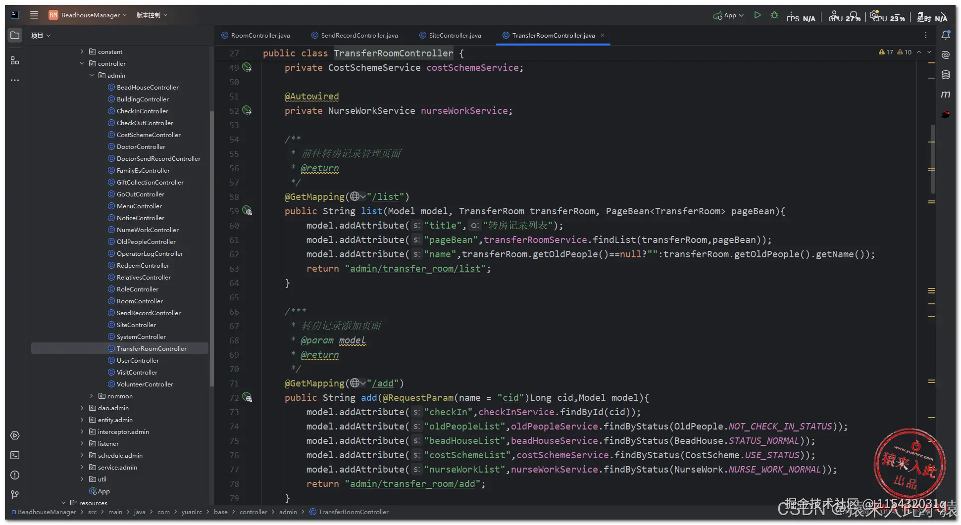Open the admin/transfer_room/list view link
Viewport: 961px width, 525px height.
415,268
